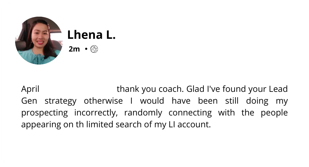309x167 pixels.
Task: Click the dot separator beside the timestamp
Action: [x=86, y=49]
